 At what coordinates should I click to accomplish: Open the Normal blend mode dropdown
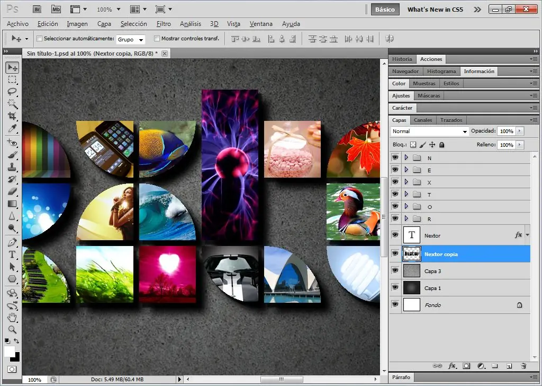tap(430, 131)
